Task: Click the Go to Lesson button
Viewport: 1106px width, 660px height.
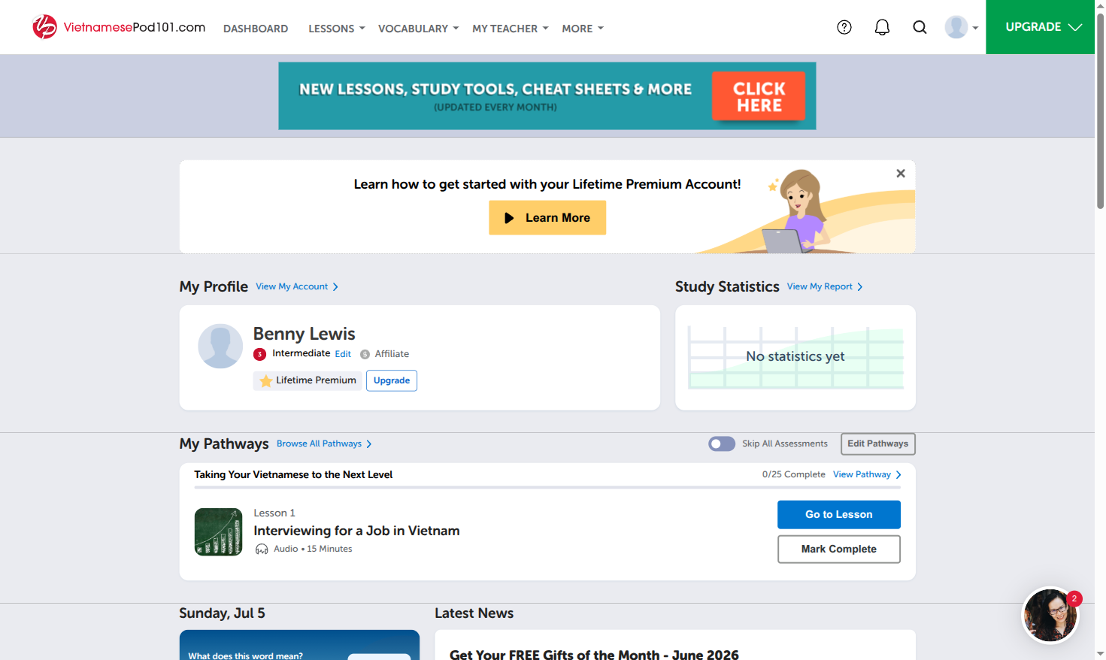Action: [838, 515]
